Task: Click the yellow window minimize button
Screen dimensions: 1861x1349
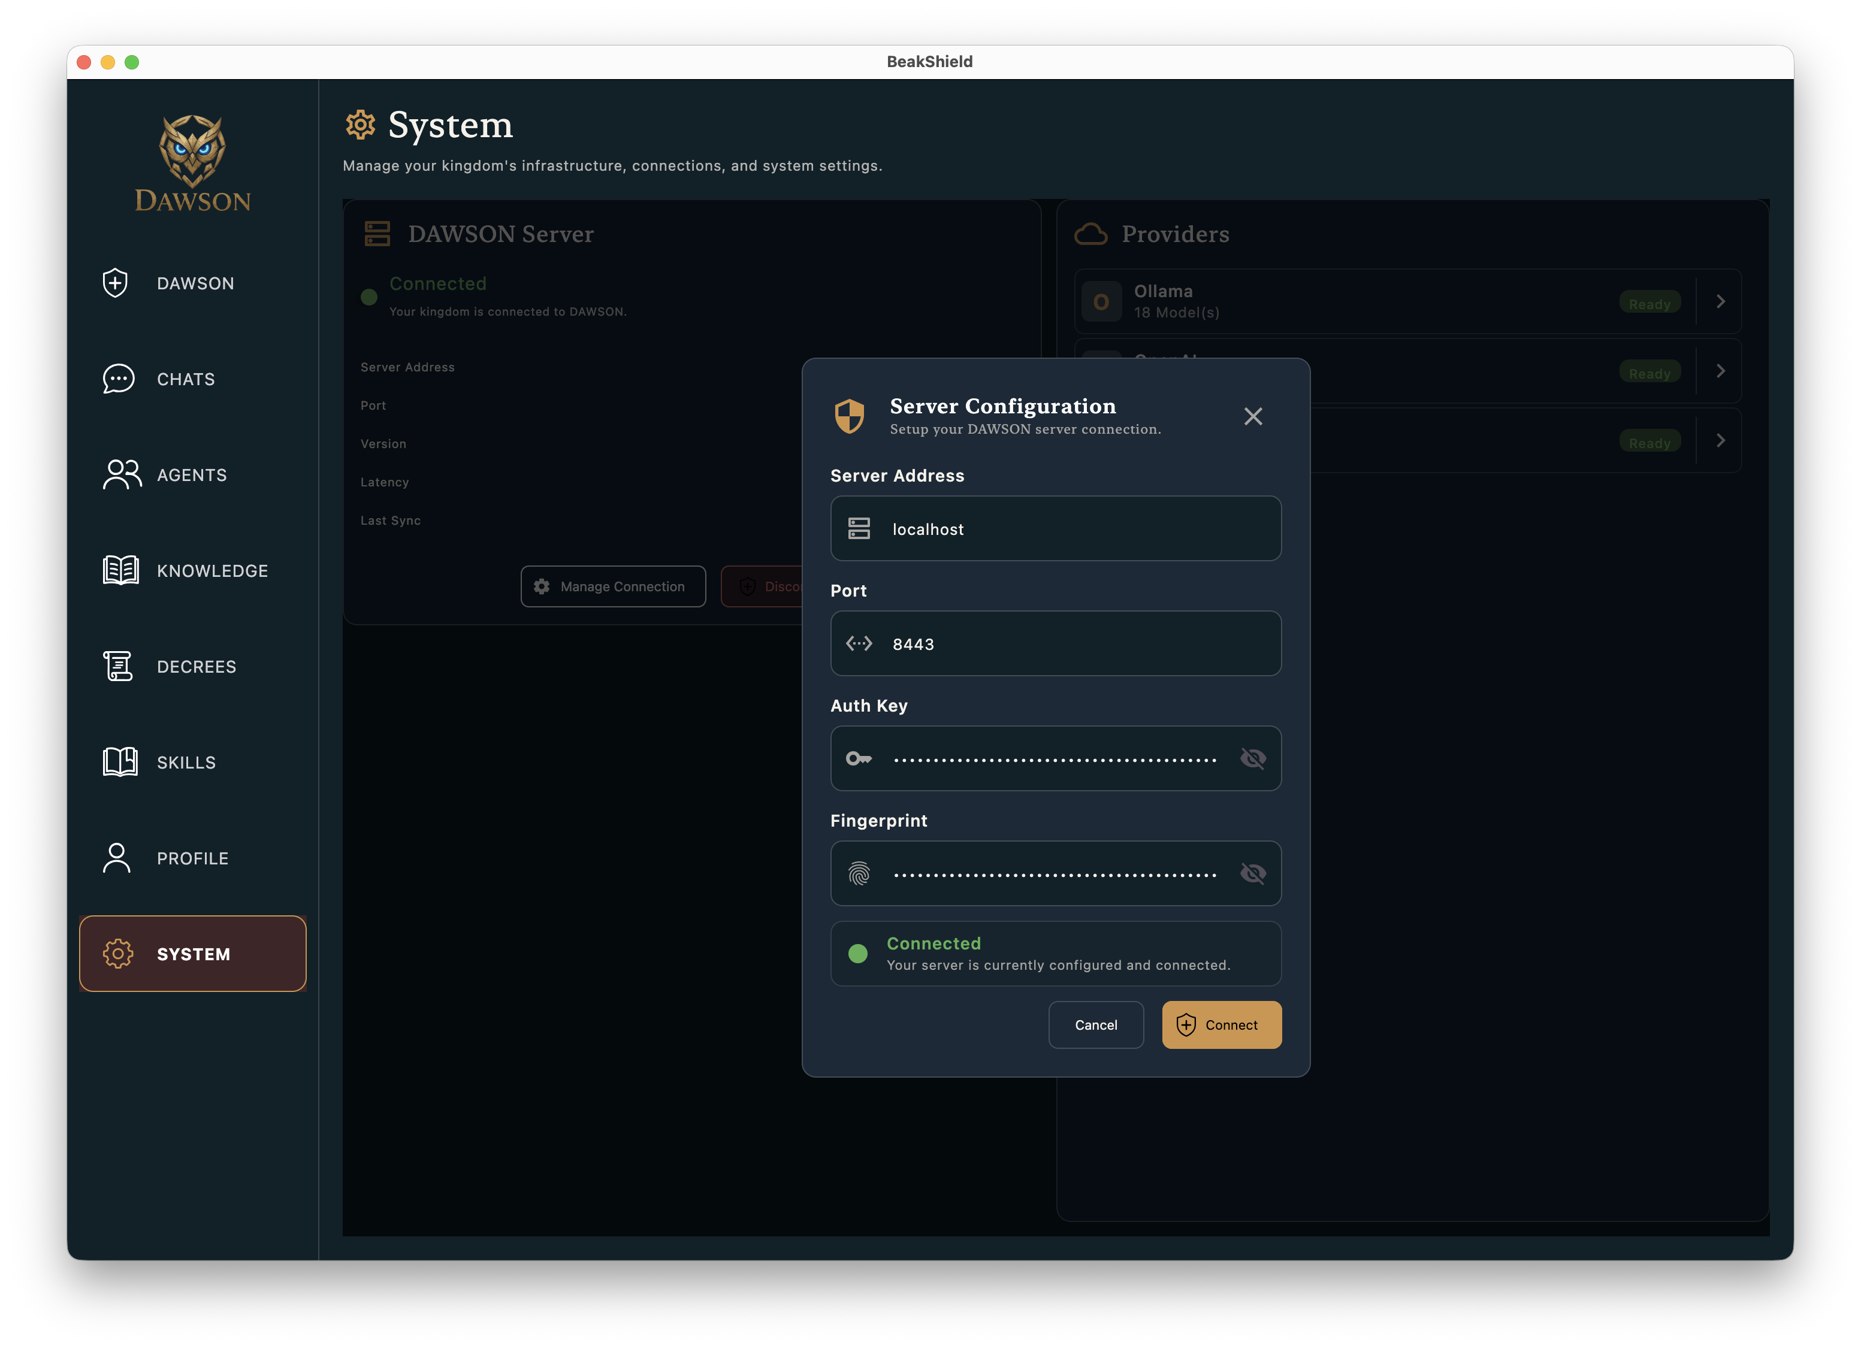Action: pos(107,62)
